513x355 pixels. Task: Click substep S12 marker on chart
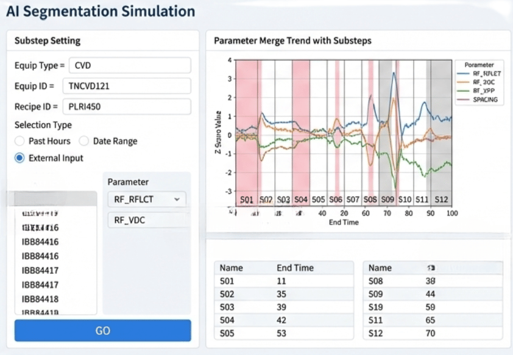click(x=441, y=199)
